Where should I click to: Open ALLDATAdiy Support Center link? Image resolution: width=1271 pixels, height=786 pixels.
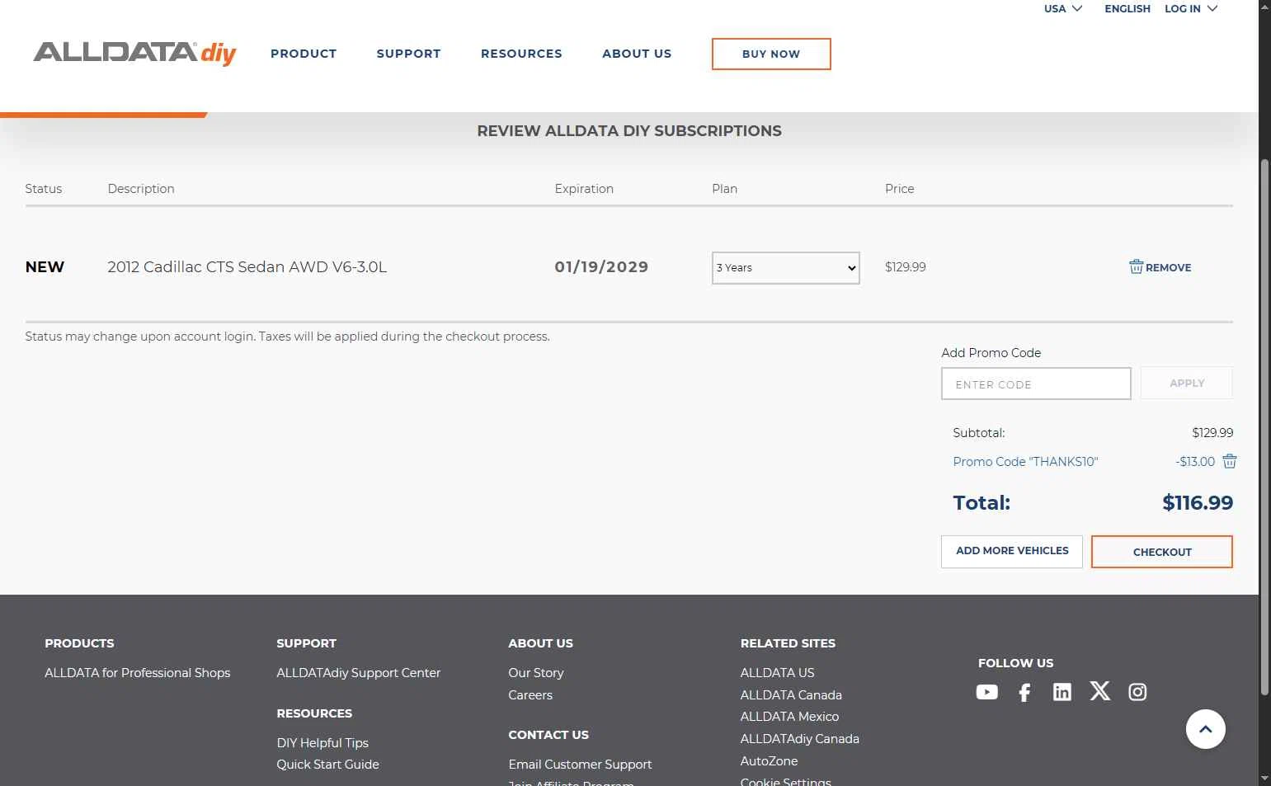358,673
